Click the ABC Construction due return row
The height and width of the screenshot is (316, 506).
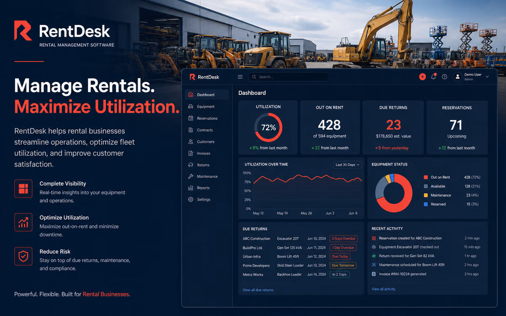tap(300, 238)
